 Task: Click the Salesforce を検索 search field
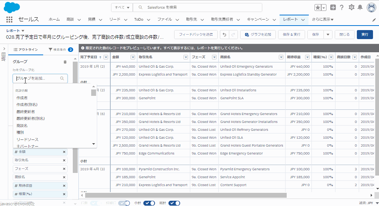(x=197, y=8)
